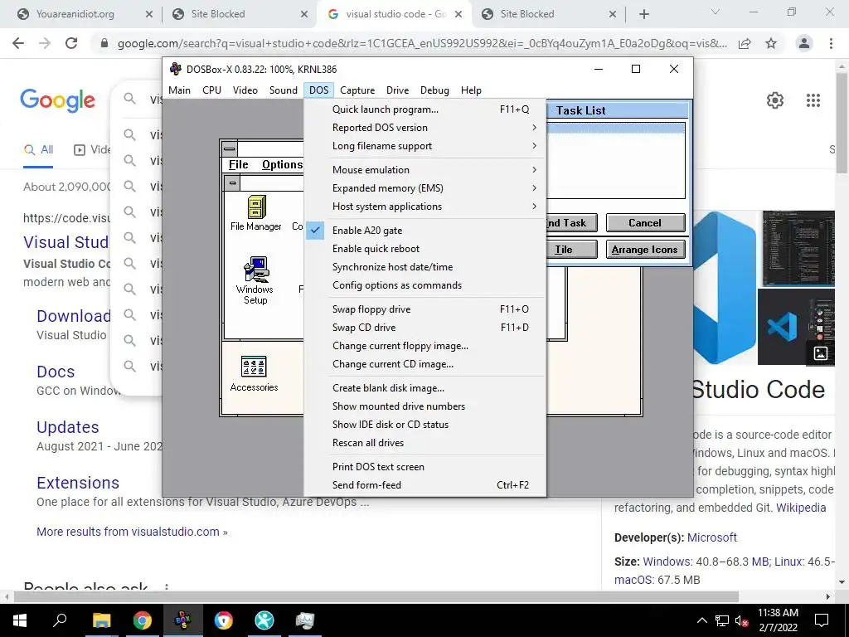Select Swap CD drive
This screenshot has height=637, width=849.
coord(425,328)
